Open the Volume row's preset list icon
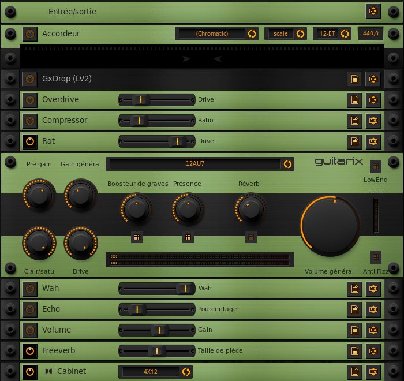This screenshot has width=404, height=381. pyautogui.click(x=354, y=330)
